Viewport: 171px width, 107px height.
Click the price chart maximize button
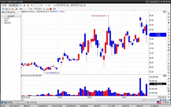(164, 12)
